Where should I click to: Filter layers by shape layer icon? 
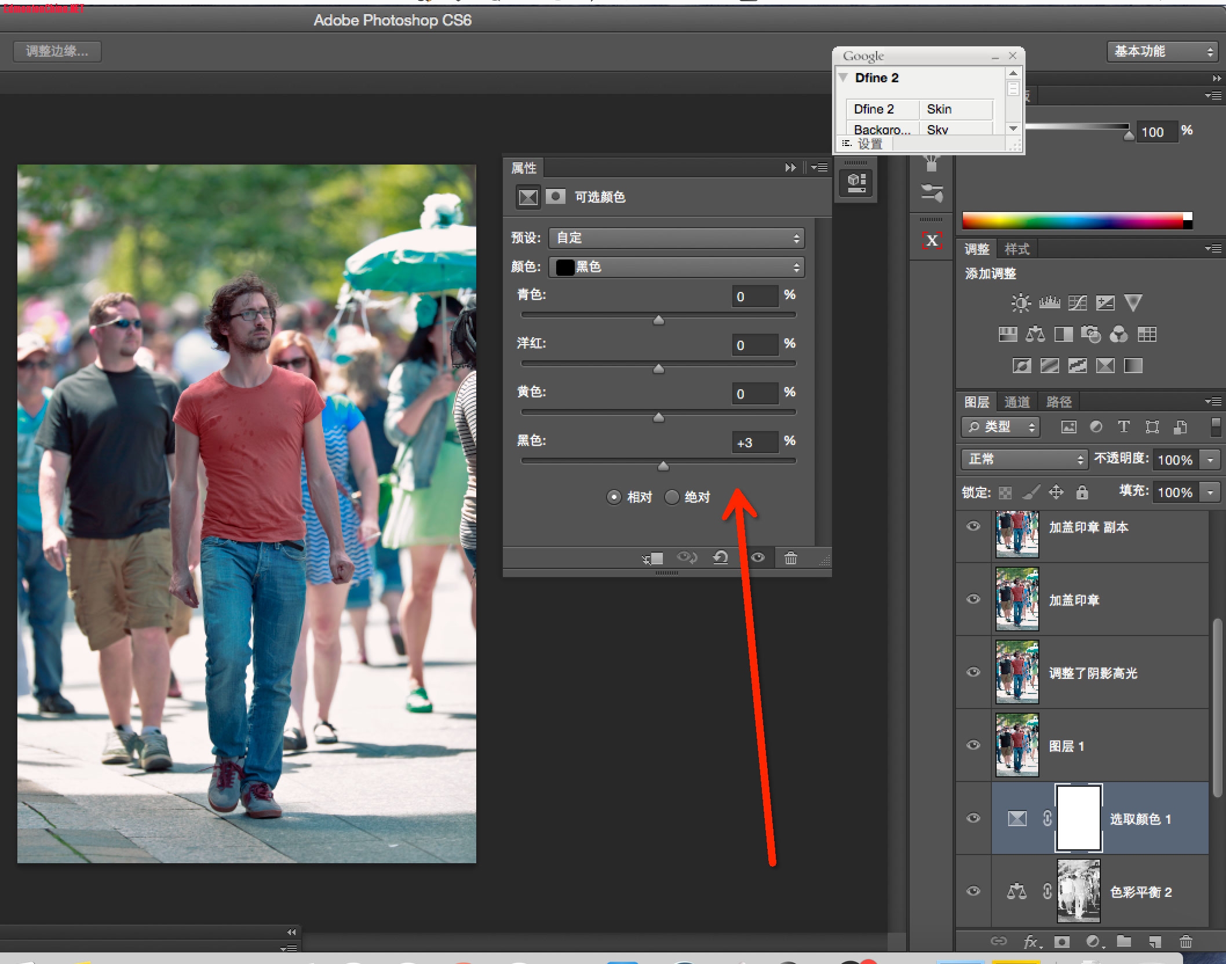coord(1152,427)
